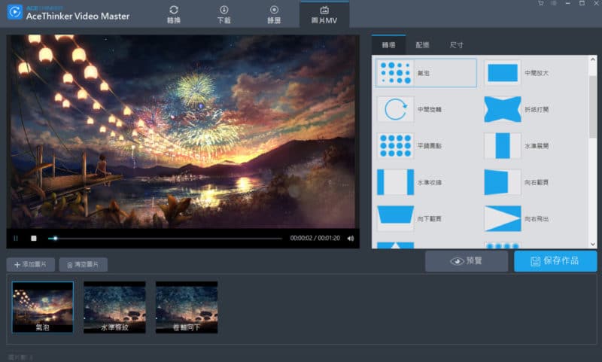Viewport: 602px width, 362px height.
Task: Click the 保存作品 save work button
Action: (555, 261)
